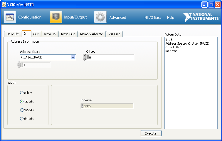
Task: Click the Execute button
Action: click(151, 133)
